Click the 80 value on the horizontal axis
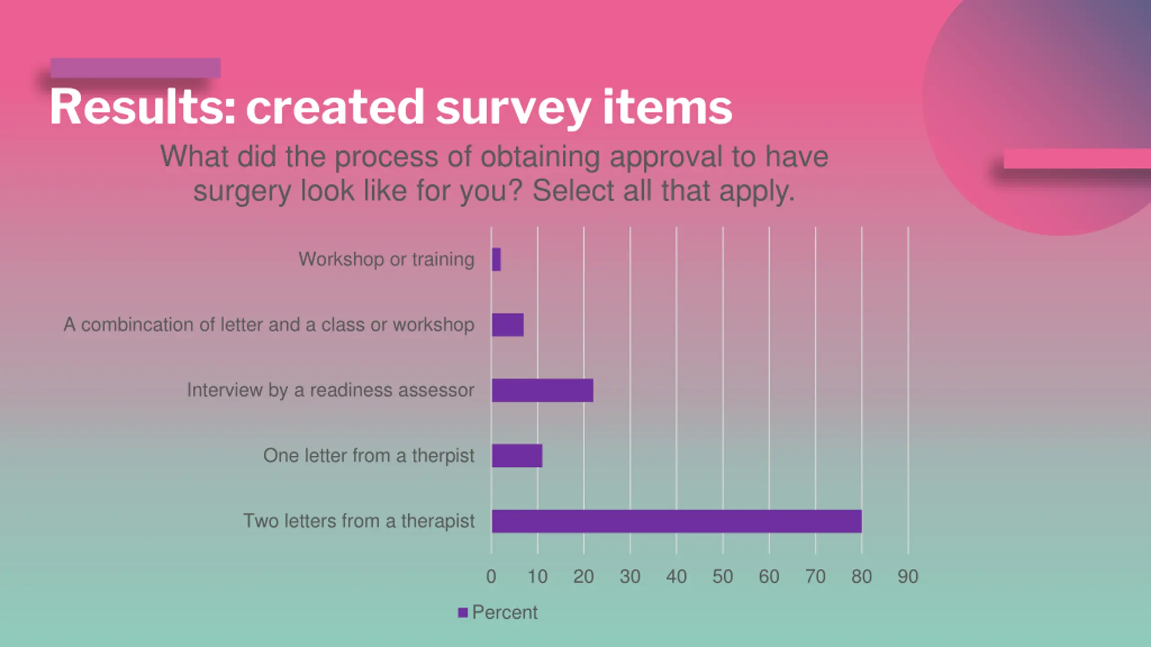Viewport: 1151px width, 647px height. tap(861, 577)
